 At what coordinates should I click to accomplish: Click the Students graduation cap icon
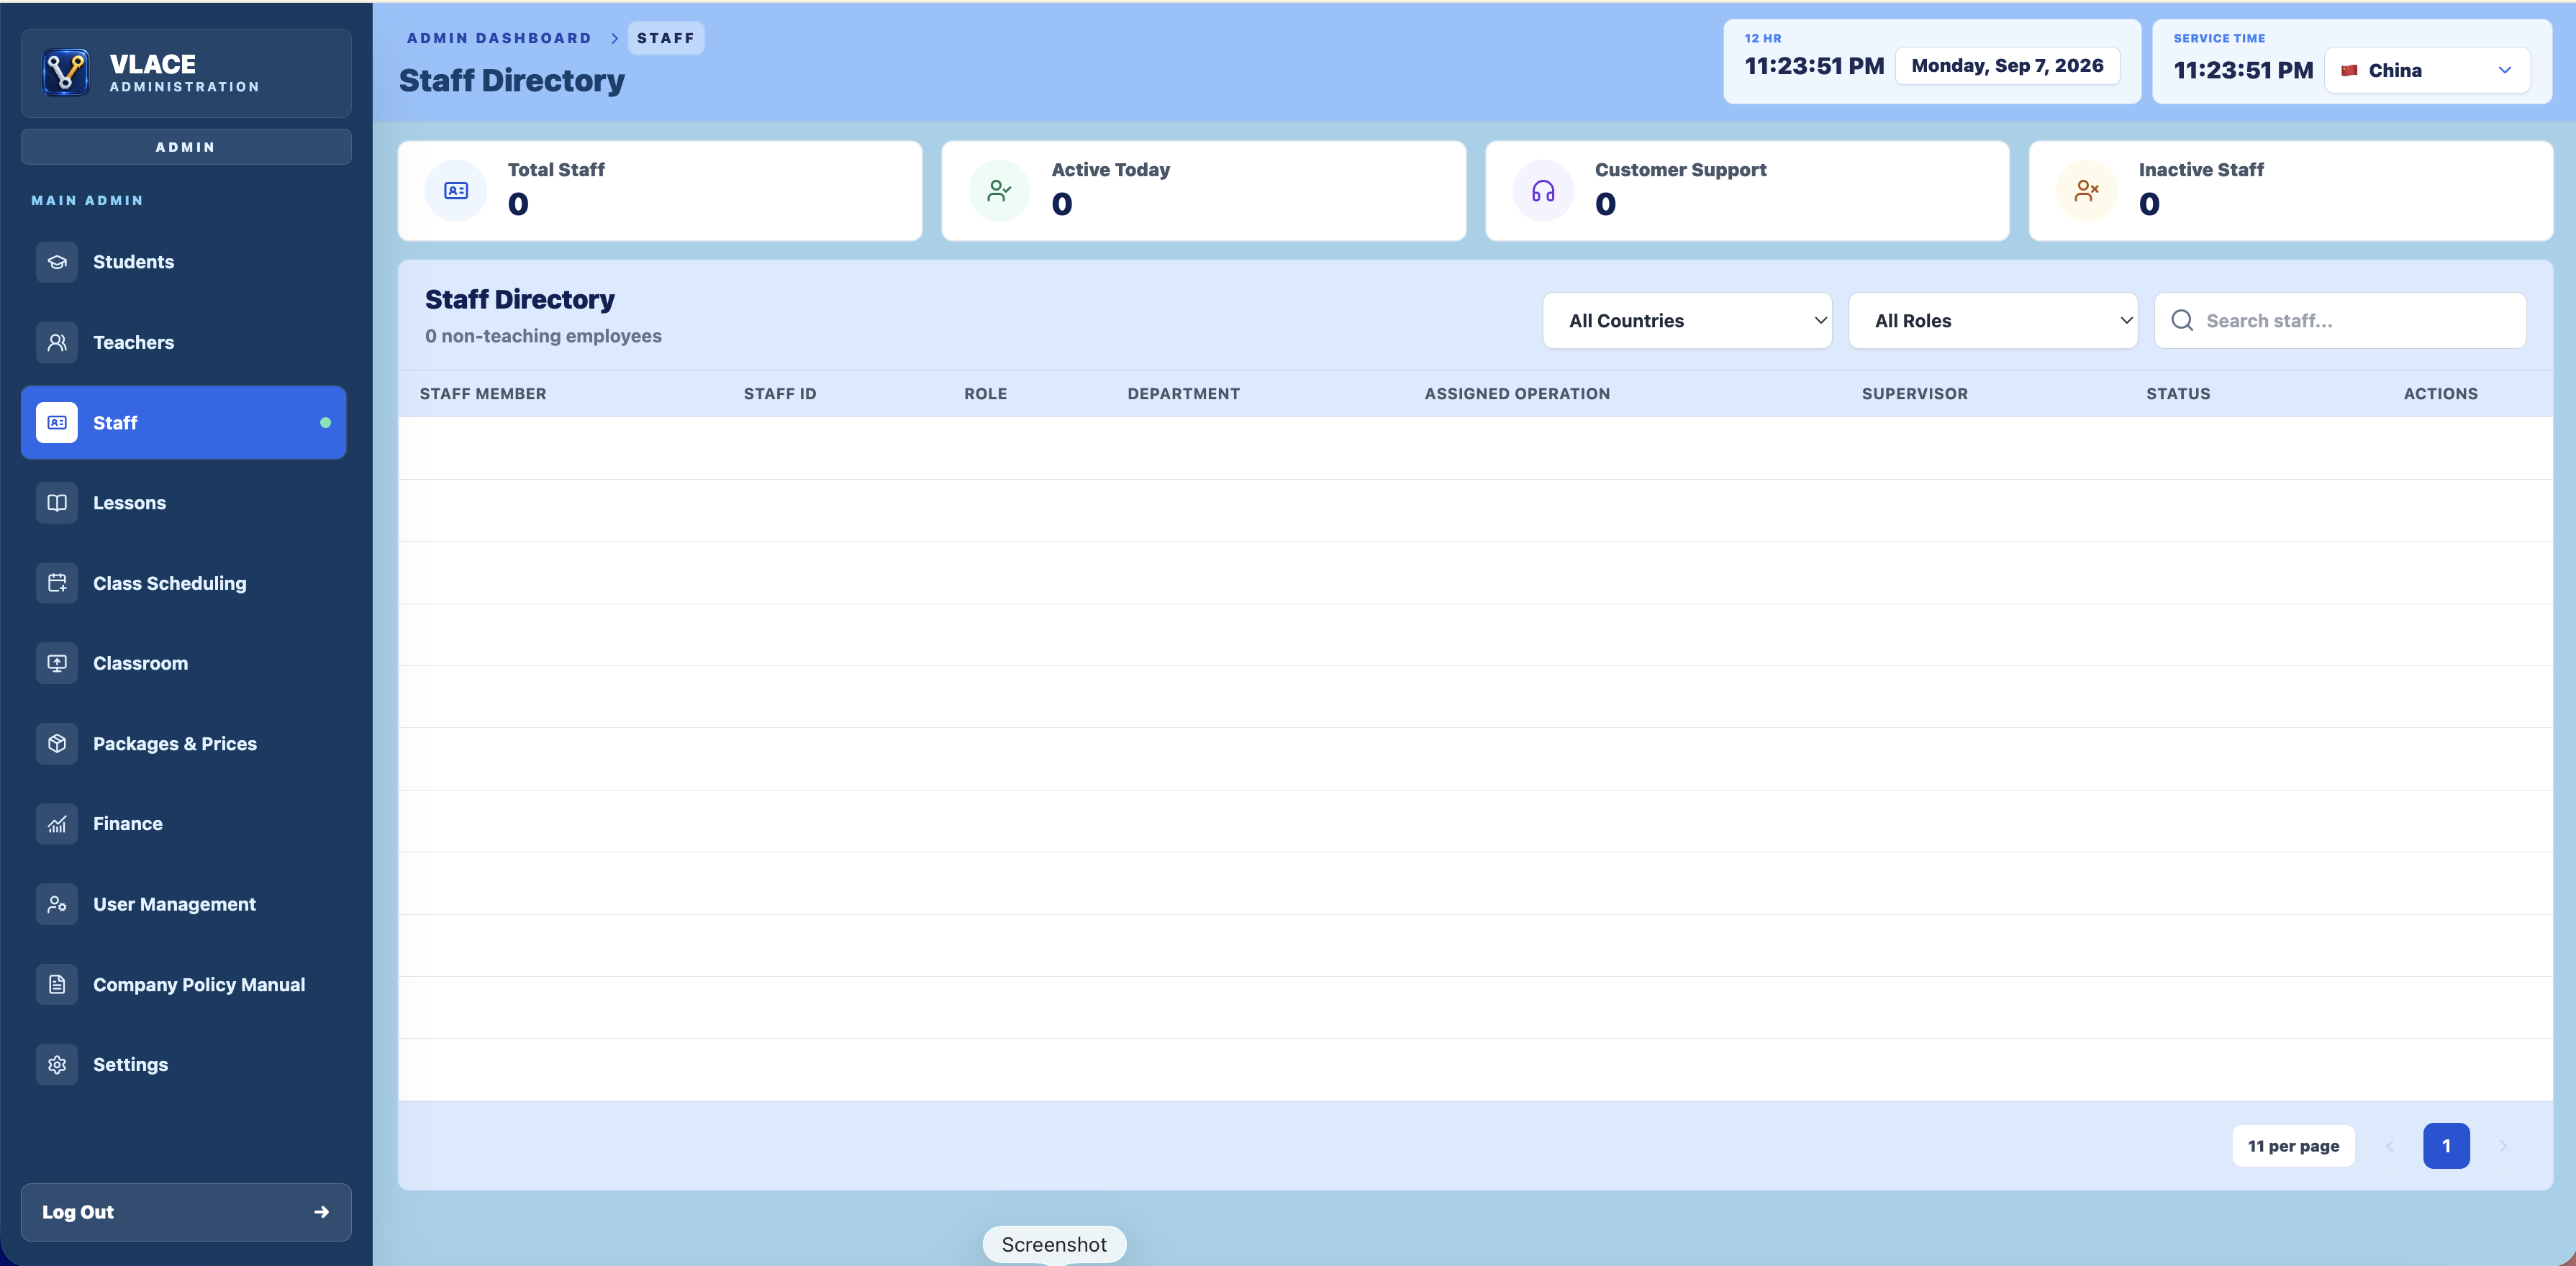pyautogui.click(x=57, y=262)
